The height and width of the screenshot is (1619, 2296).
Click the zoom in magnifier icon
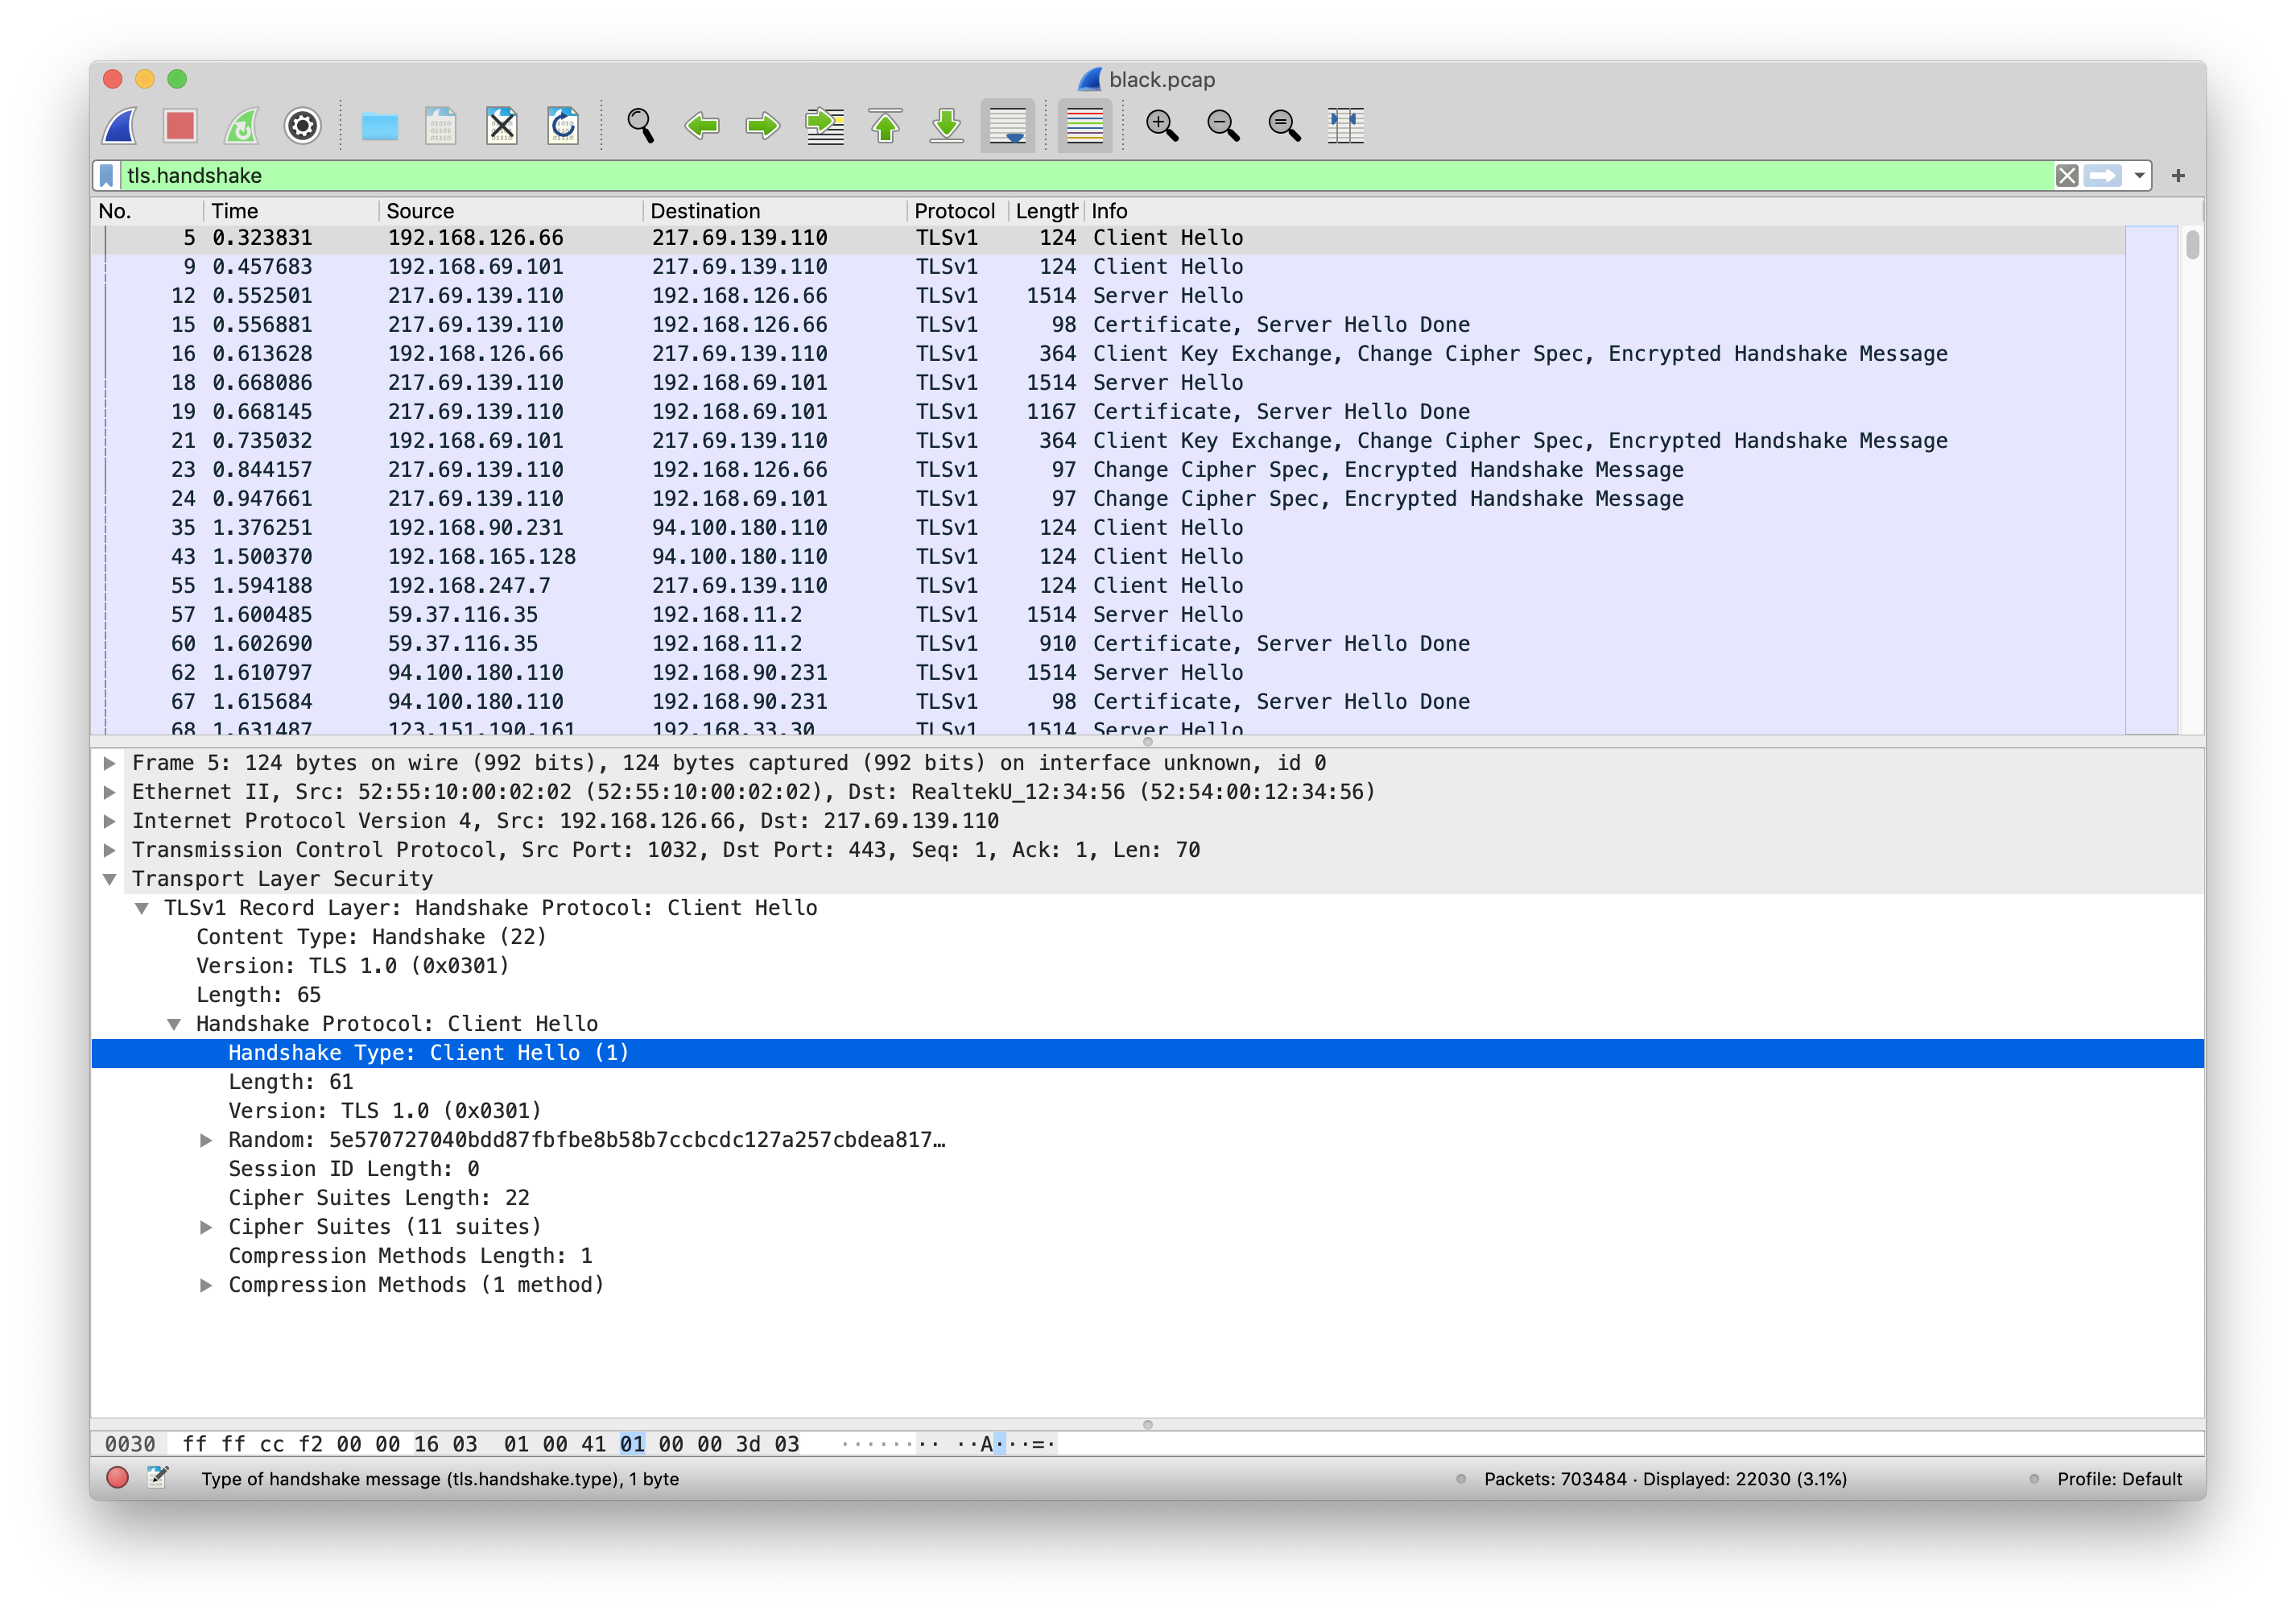pyautogui.click(x=1161, y=126)
